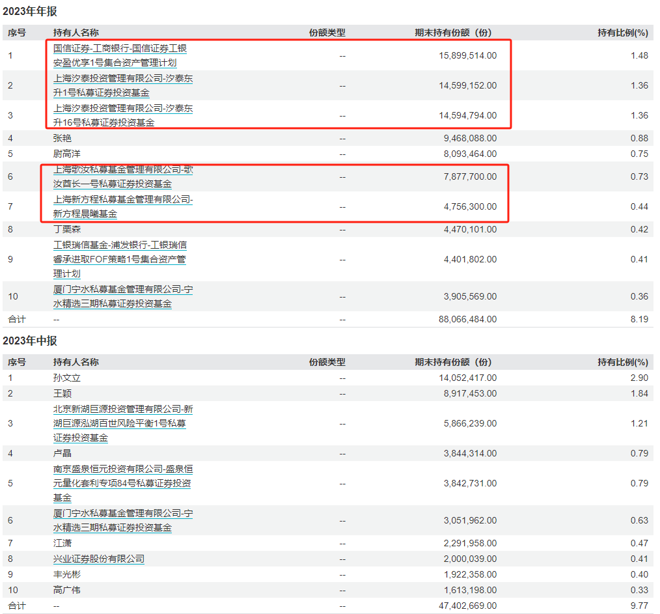Select holder name 高广伟

pos(67,590)
